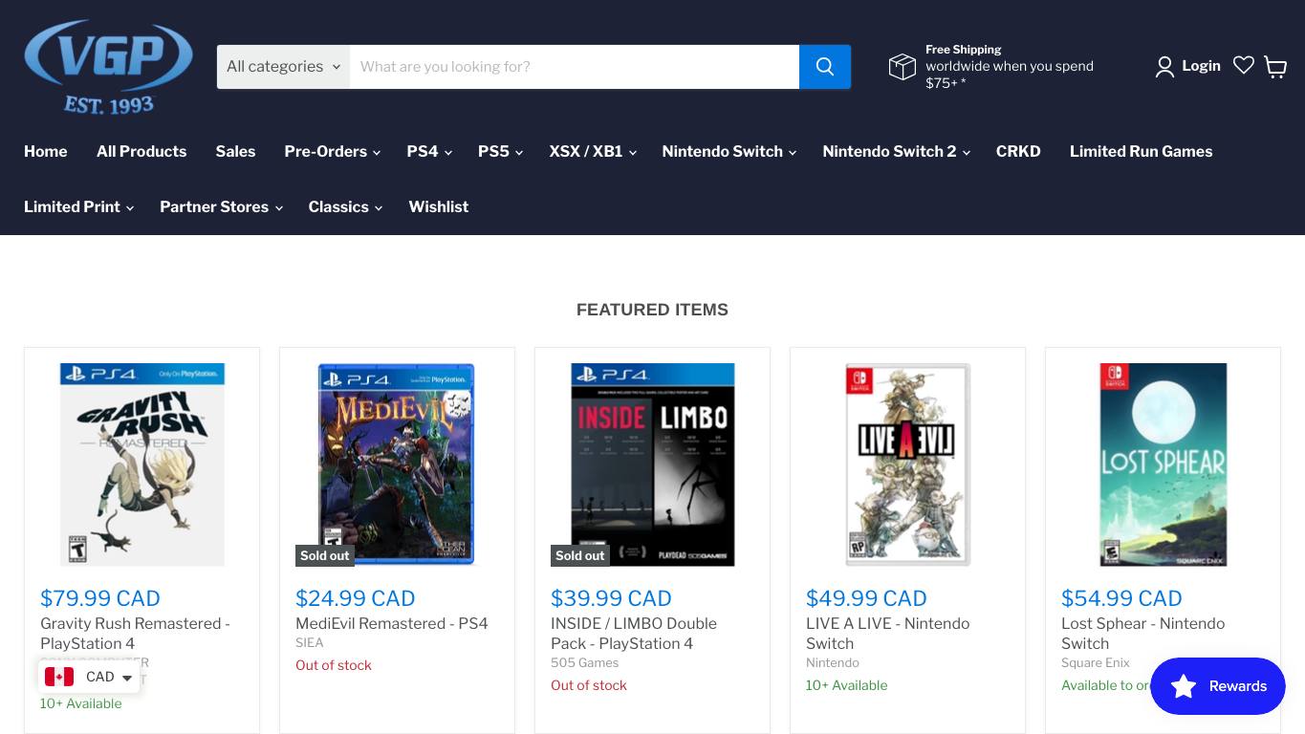Click the Square Enix vendor text

[1095, 662]
